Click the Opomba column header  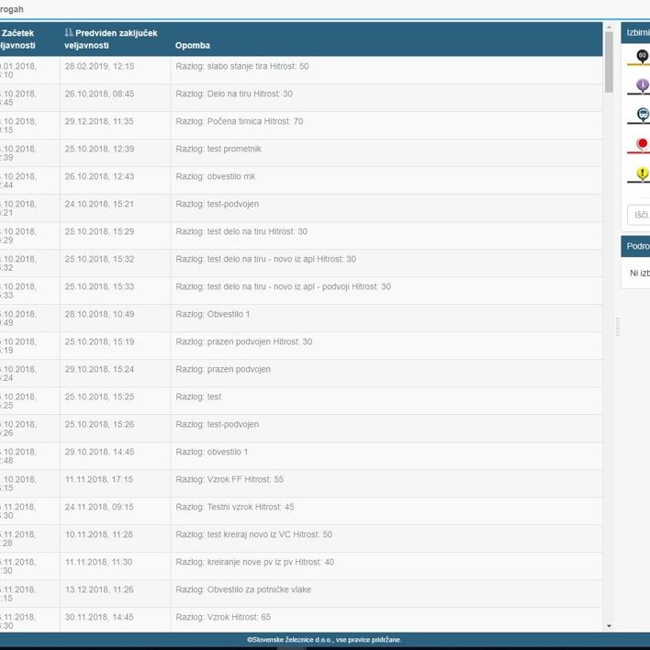[193, 45]
